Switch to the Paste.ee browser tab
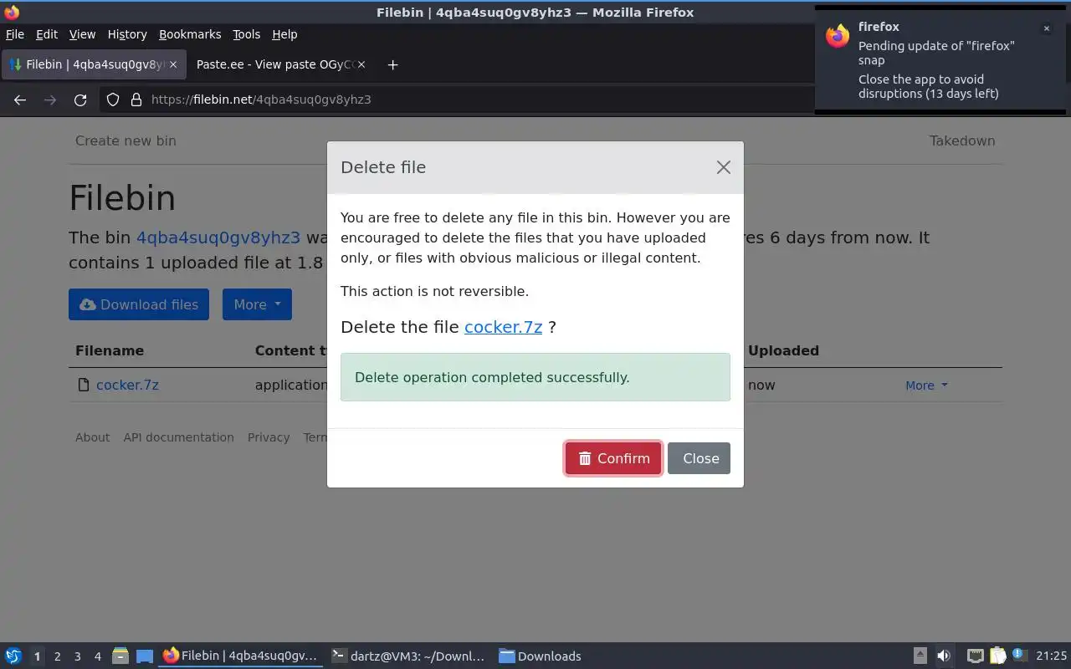Screen dimensions: 1071x669 279,64
